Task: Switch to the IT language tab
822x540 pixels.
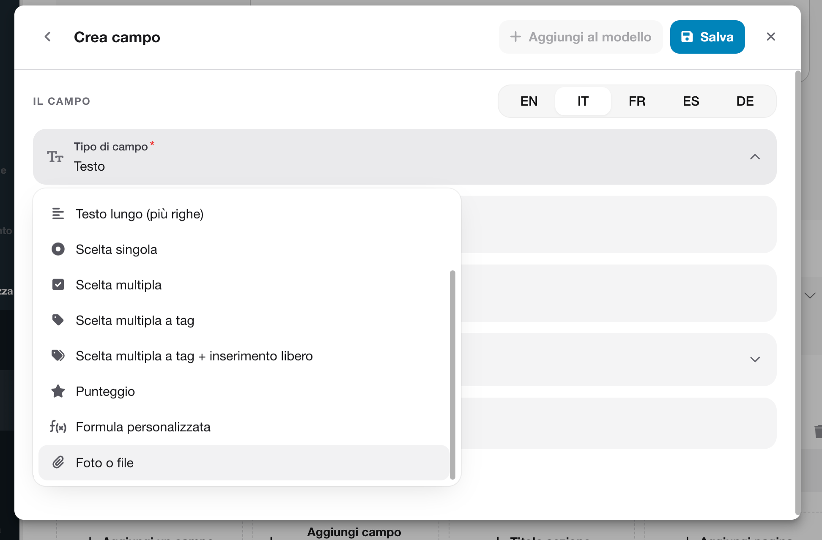Action: click(x=583, y=101)
